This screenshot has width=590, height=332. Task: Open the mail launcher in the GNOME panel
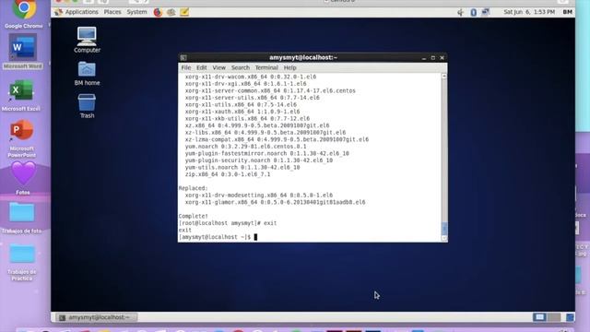pyautogui.click(x=171, y=12)
